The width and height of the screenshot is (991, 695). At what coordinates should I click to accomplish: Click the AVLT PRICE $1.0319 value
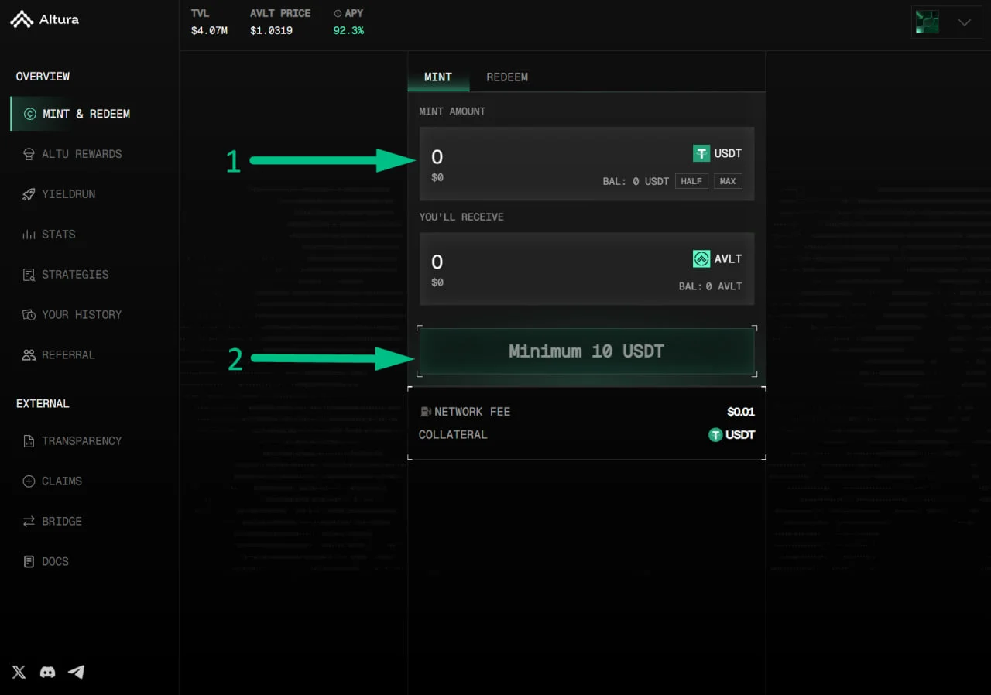271,31
